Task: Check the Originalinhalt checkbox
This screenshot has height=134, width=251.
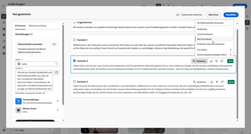Action: (x=74, y=22)
